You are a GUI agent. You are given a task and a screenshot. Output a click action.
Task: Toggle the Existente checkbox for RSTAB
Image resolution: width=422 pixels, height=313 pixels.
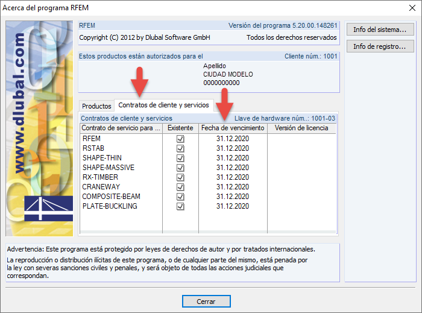pos(180,148)
